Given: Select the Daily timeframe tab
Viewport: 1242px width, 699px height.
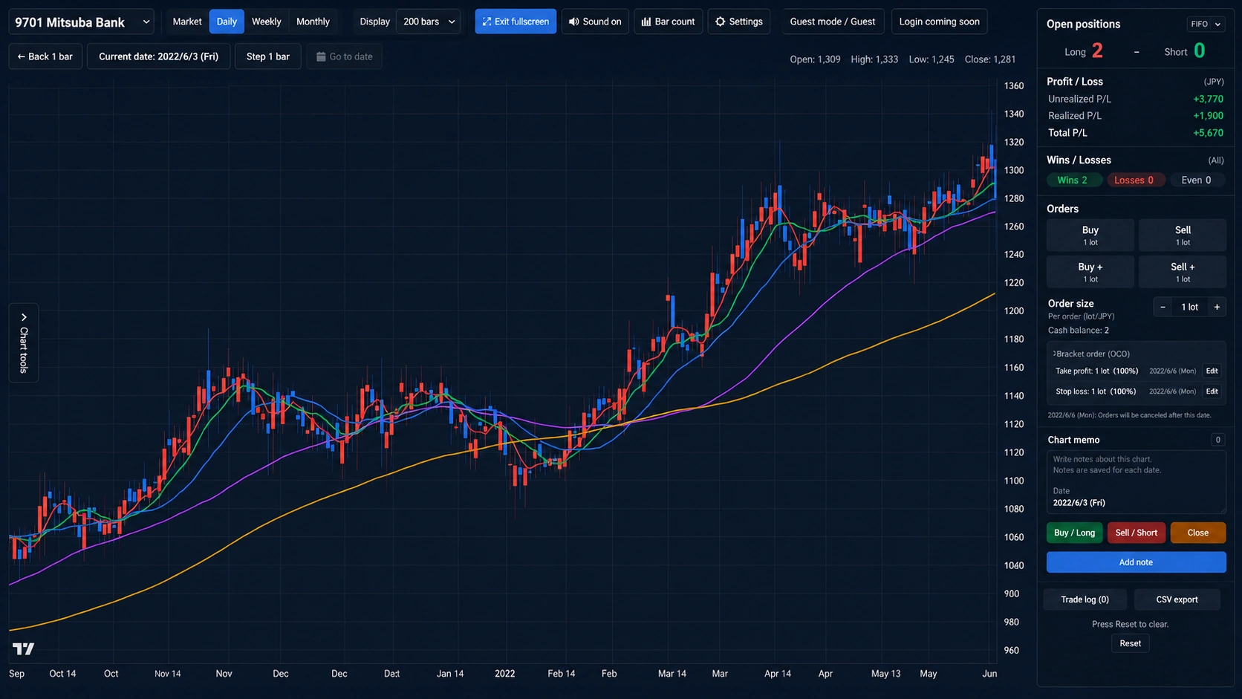Looking at the screenshot, I should (x=227, y=22).
